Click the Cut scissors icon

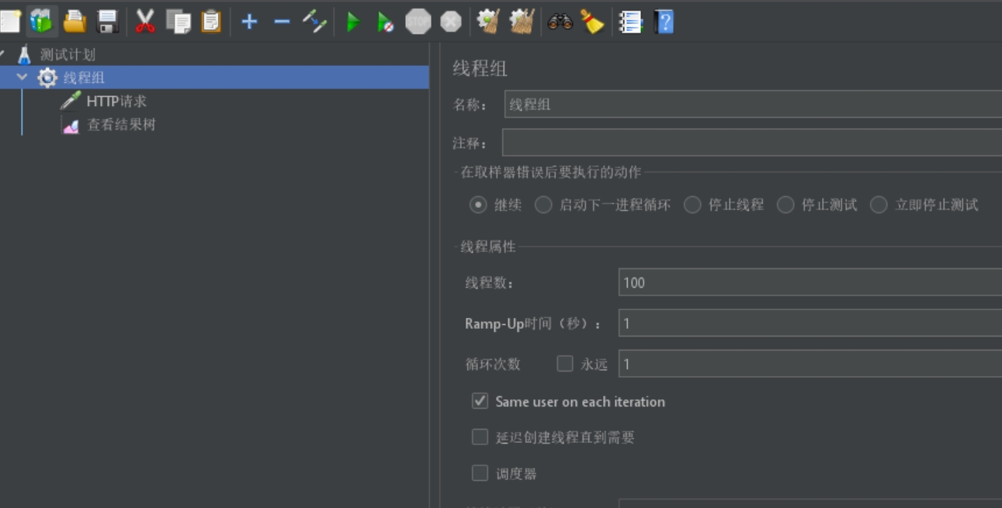[145, 22]
